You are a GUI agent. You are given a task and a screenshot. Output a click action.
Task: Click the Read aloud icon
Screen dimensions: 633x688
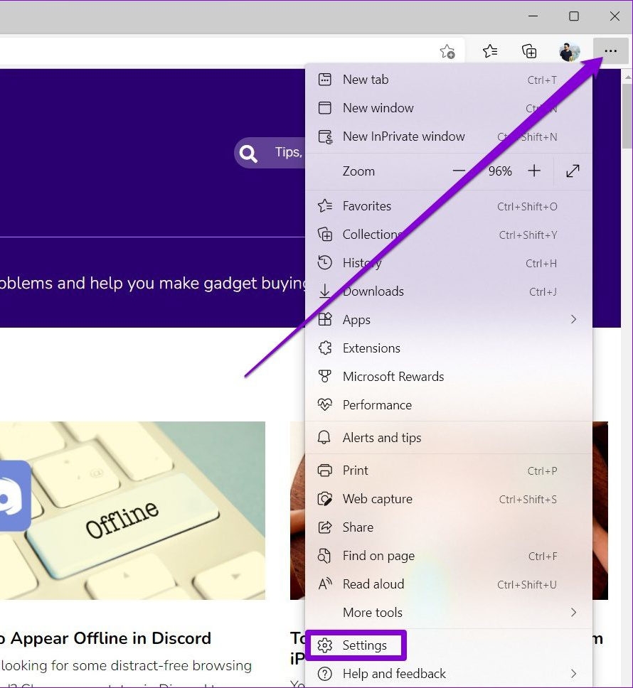pyautogui.click(x=325, y=584)
